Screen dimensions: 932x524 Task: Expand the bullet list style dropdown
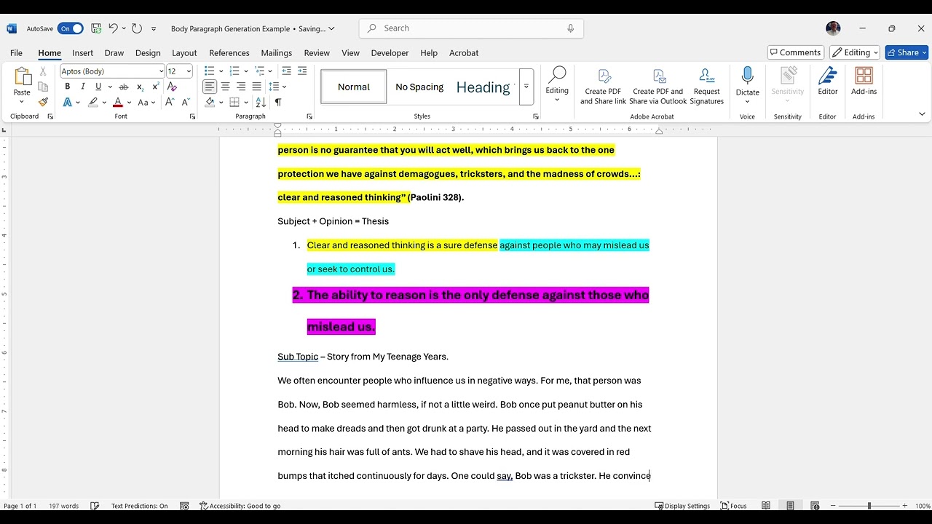tap(221, 71)
